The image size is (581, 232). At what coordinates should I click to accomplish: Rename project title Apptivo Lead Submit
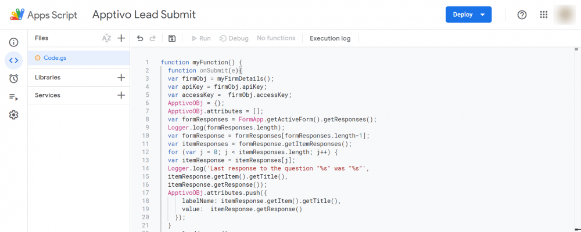click(x=144, y=14)
